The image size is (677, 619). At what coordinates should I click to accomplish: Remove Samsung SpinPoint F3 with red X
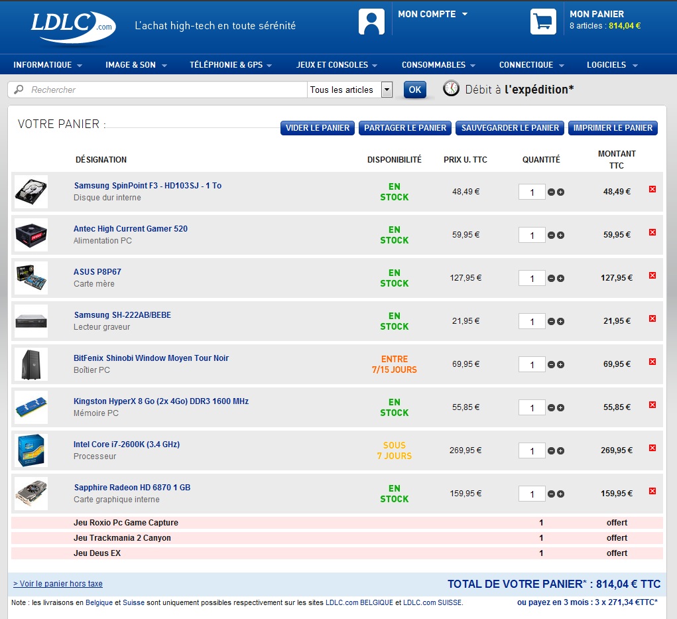click(x=652, y=190)
